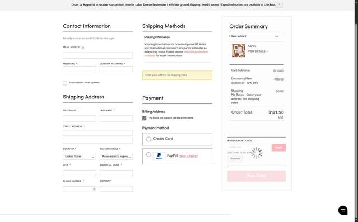Toggle Subscribe for email updates checkbox
The height and width of the screenshot is (222, 358).
65,83
